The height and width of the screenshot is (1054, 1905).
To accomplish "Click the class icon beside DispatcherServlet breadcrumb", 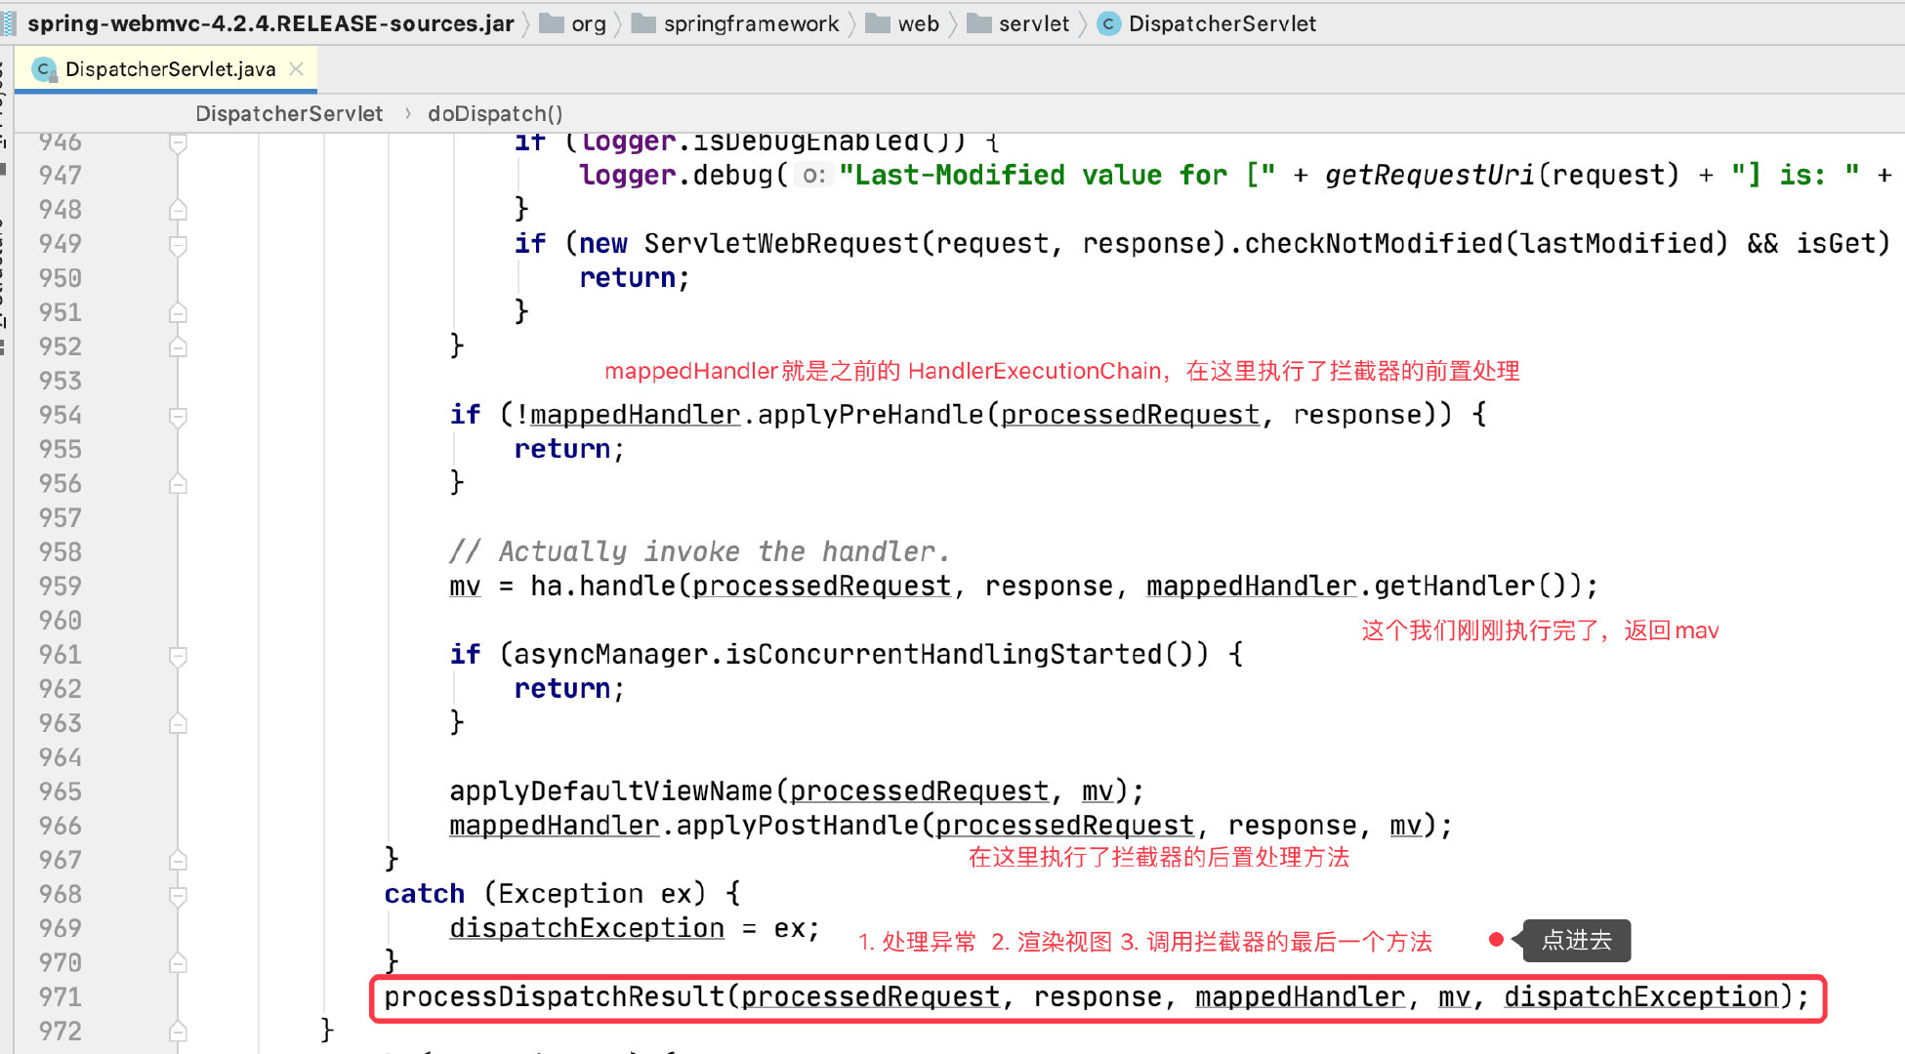I will tap(1108, 23).
